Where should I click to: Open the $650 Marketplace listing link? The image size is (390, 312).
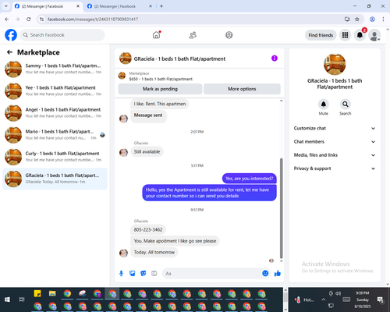[x=161, y=79]
